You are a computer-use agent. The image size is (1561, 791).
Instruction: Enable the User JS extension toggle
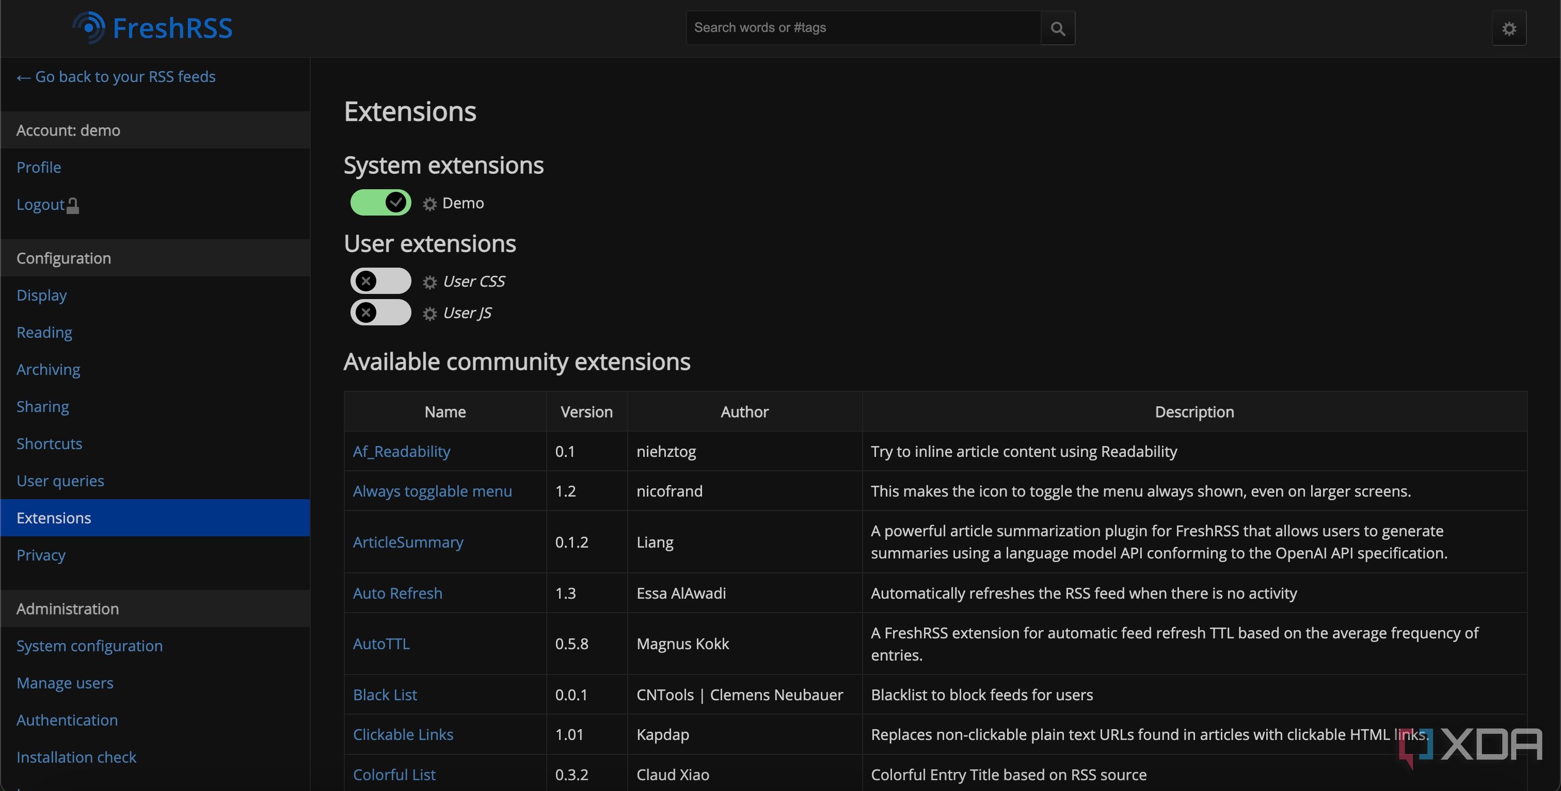pos(380,312)
